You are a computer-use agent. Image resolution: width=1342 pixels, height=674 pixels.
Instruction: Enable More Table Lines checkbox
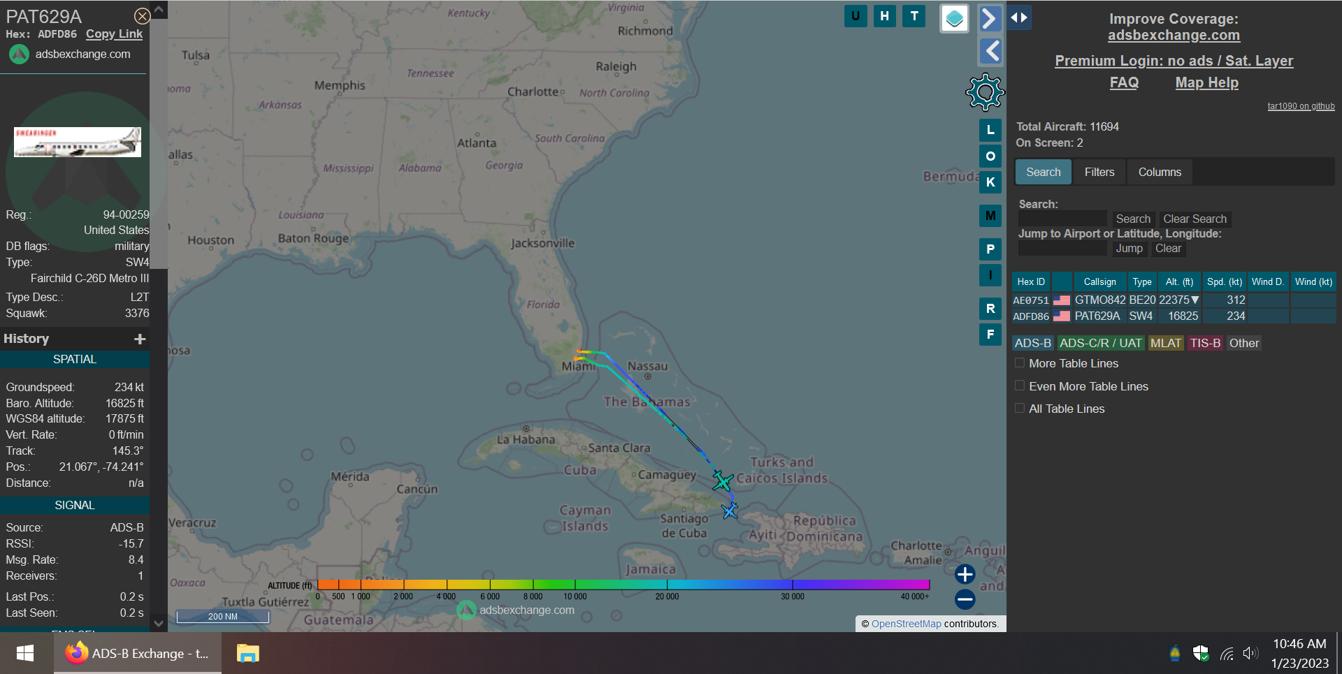click(1020, 362)
